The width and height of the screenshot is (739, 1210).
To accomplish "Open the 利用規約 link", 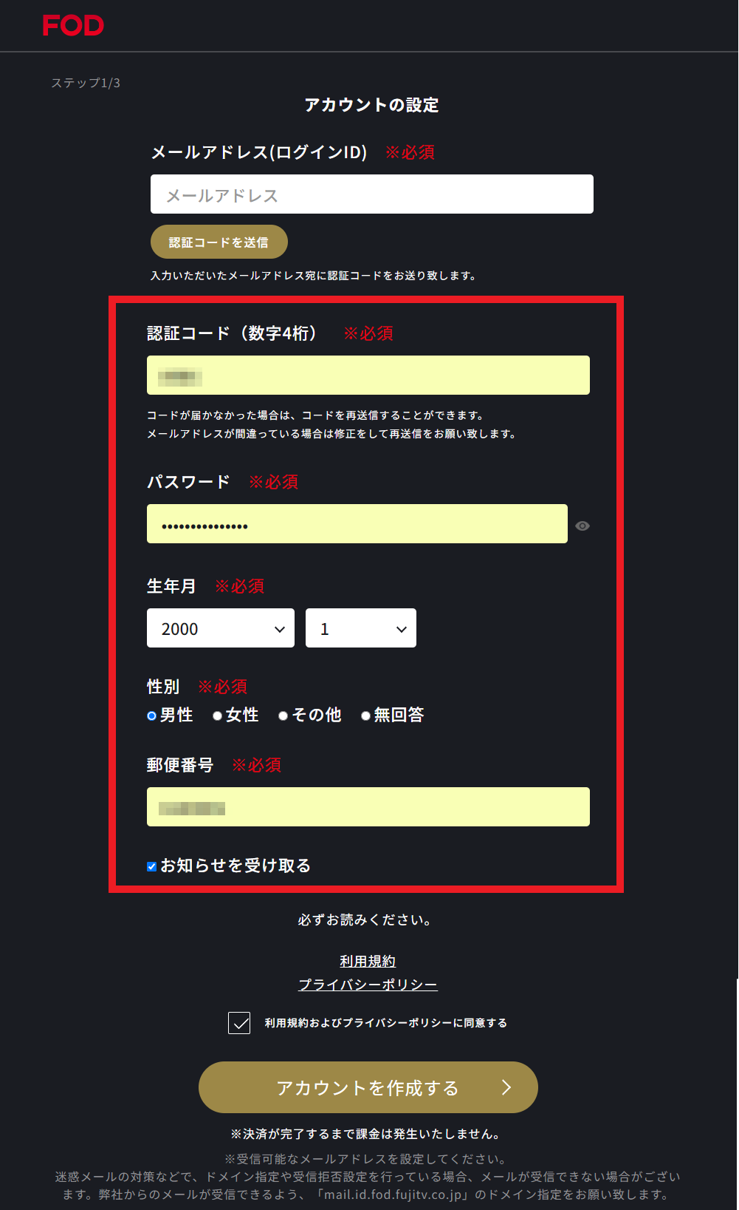I will pyautogui.click(x=368, y=961).
